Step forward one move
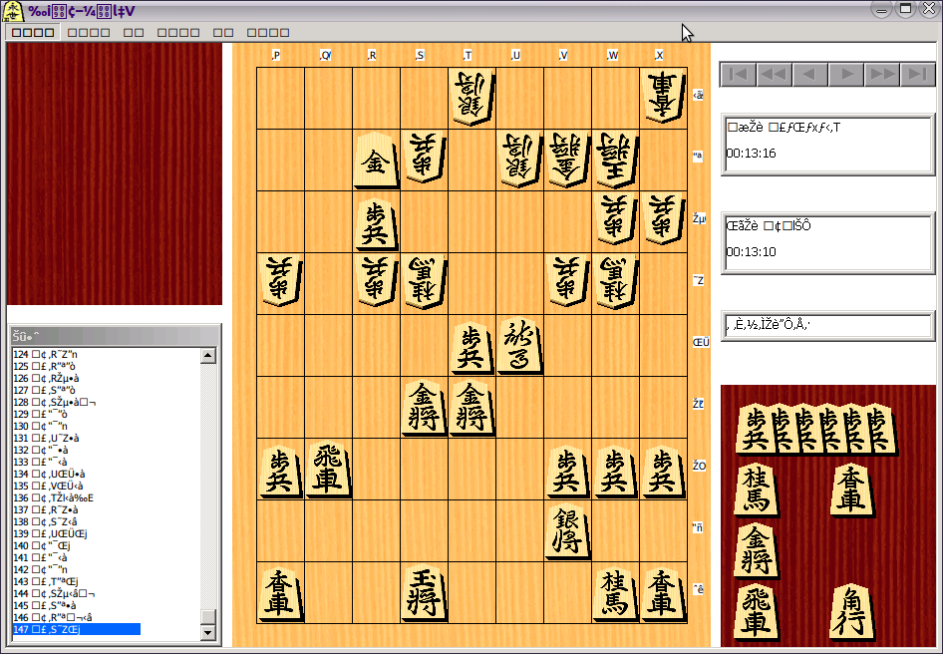 click(846, 75)
